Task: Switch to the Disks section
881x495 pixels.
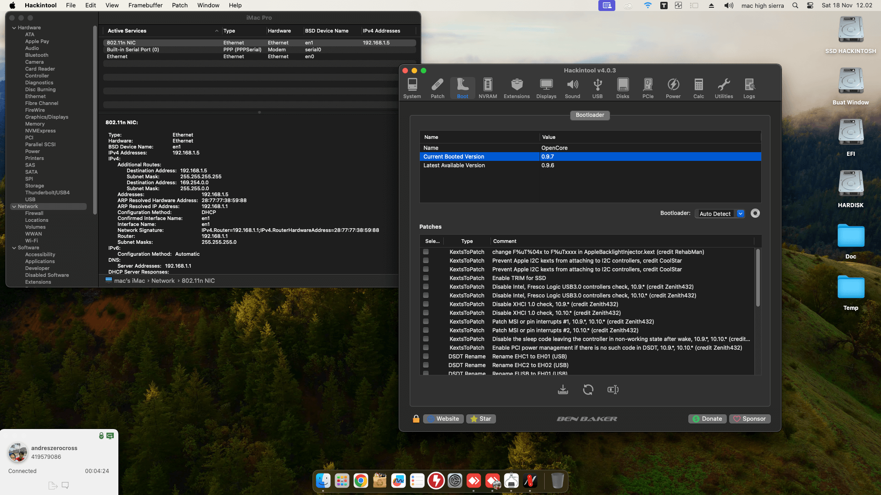Action: (623, 88)
